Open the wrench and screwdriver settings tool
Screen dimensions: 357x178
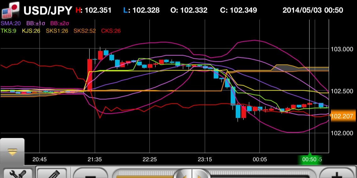click(18, 173)
